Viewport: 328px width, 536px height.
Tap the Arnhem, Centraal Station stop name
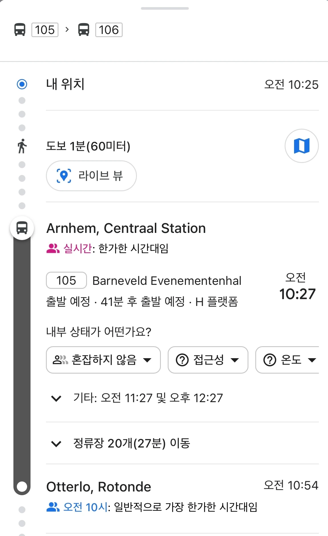click(126, 228)
